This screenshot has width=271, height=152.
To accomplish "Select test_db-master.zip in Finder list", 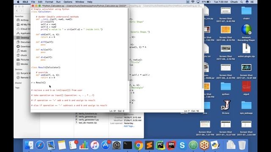I will click(88, 123).
